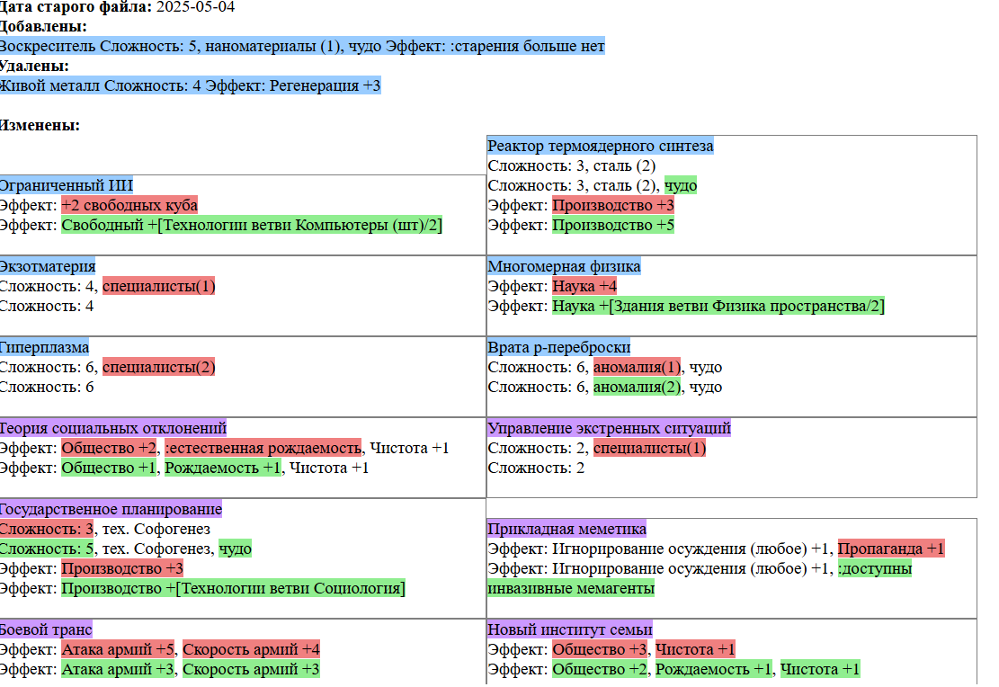Select the red 'Атака армий +5' value
Image resolution: width=999 pixels, height=687 pixels.
point(118,649)
